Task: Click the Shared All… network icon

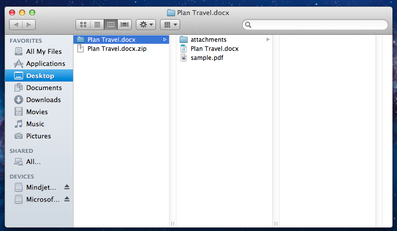Action: click(19, 162)
